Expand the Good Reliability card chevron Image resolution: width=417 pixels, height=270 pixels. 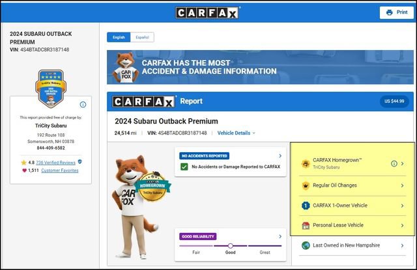[280, 237]
